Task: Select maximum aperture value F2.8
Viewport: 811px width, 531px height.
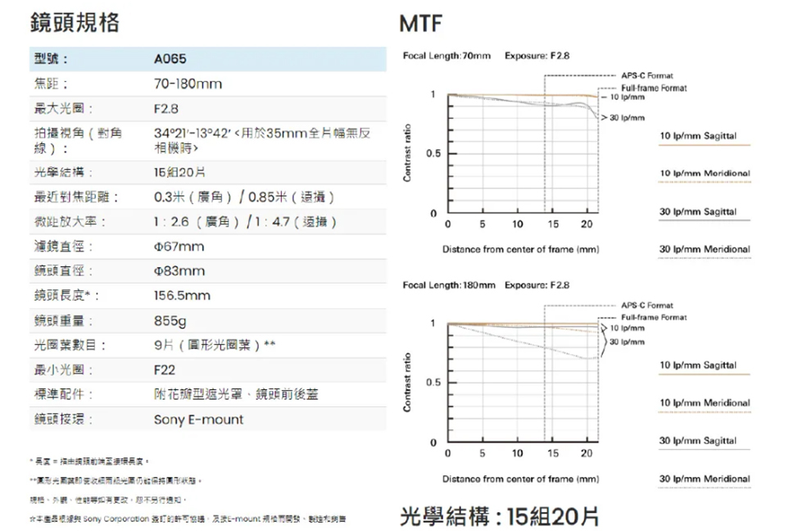Action: (166, 109)
